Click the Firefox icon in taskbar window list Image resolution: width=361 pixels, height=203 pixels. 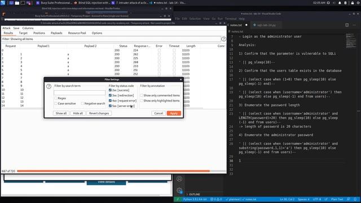point(76,3)
